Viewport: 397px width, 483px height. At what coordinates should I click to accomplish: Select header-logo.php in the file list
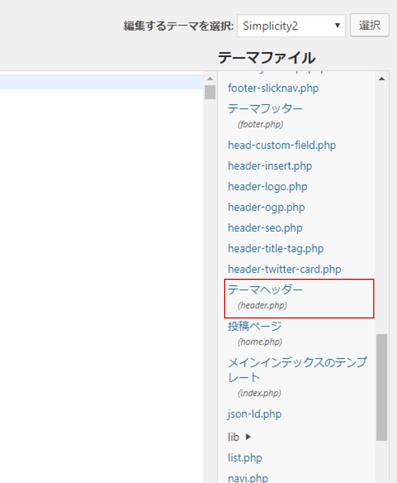click(x=267, y=186)
